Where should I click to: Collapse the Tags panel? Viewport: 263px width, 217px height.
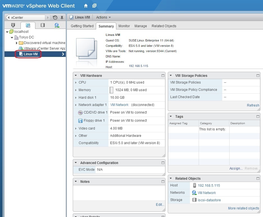171,116
